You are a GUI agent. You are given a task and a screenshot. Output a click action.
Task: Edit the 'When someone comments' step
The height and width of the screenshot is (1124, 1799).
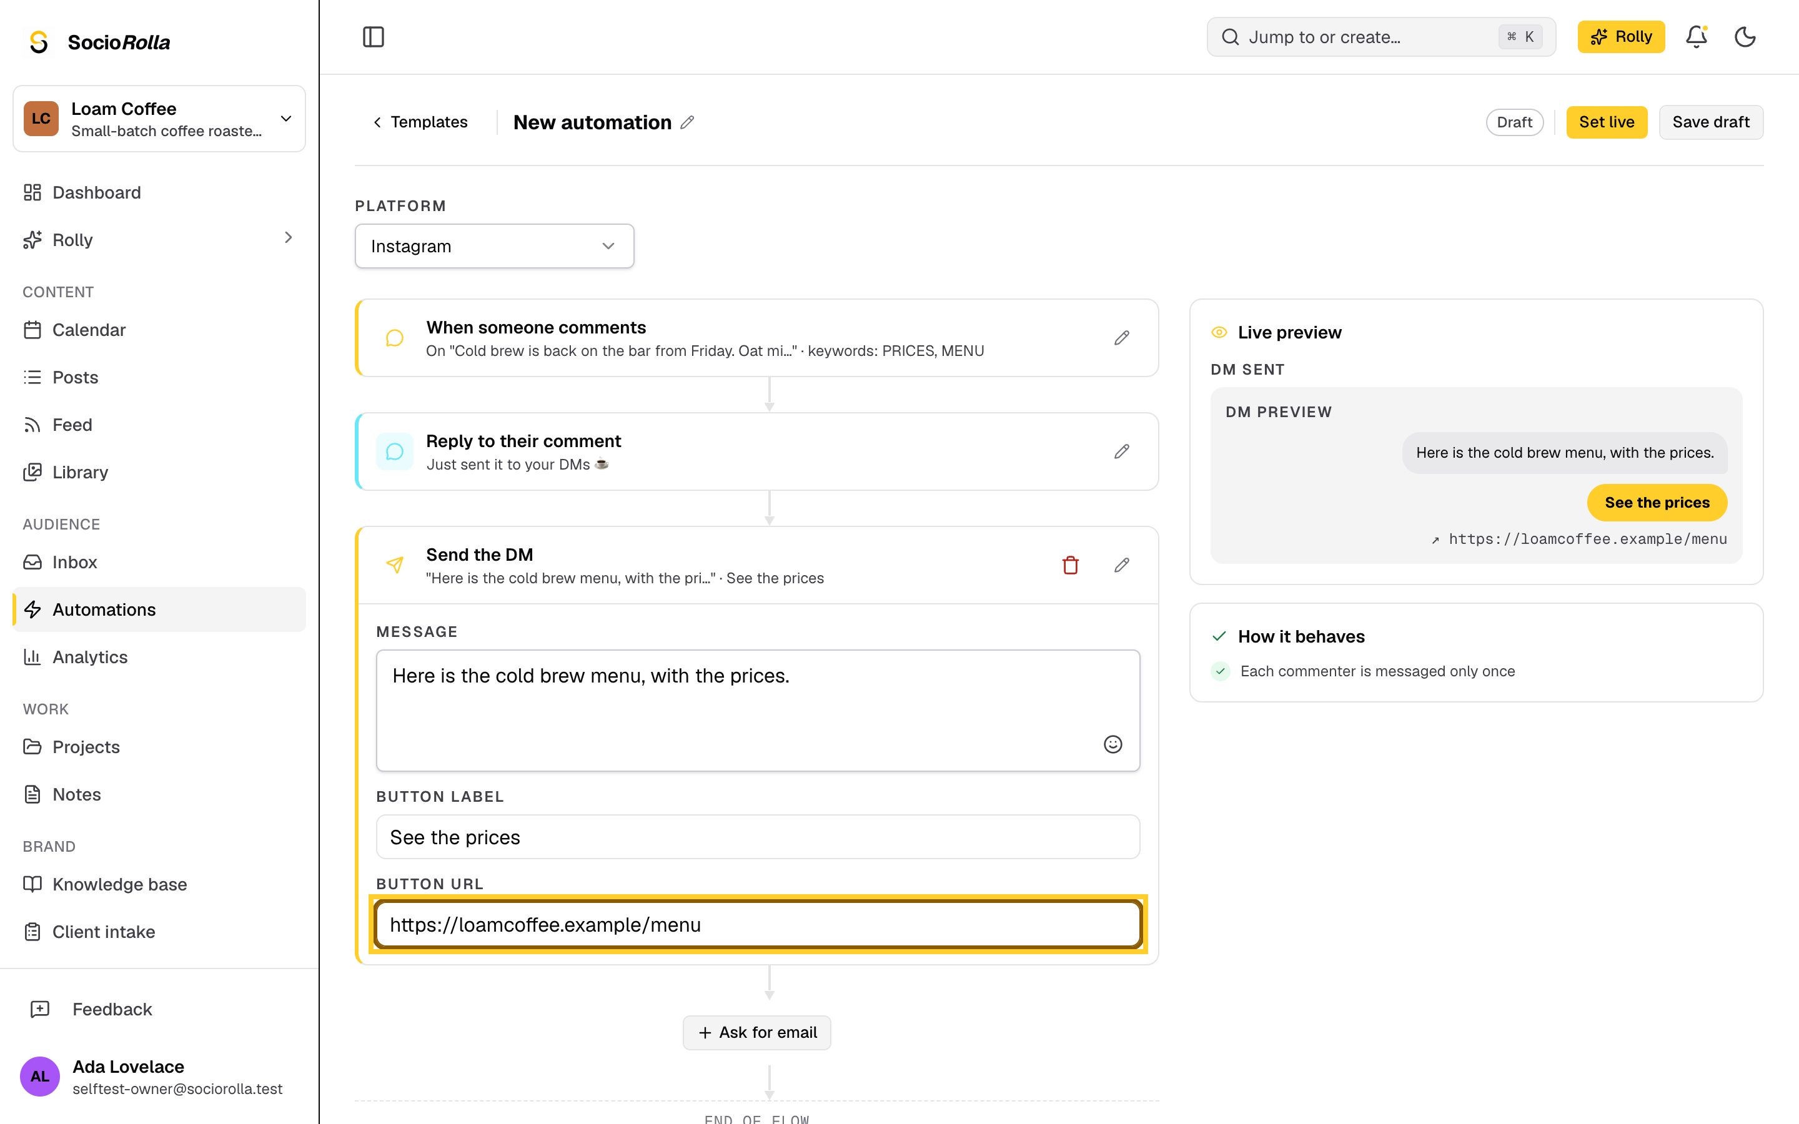tap(1122, 338)
